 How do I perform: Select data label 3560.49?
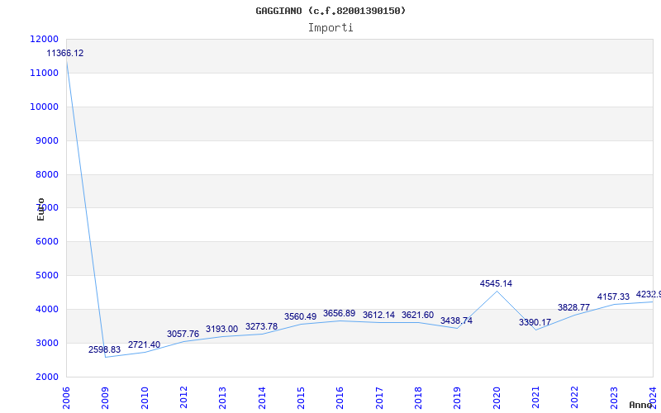[300, 316]
